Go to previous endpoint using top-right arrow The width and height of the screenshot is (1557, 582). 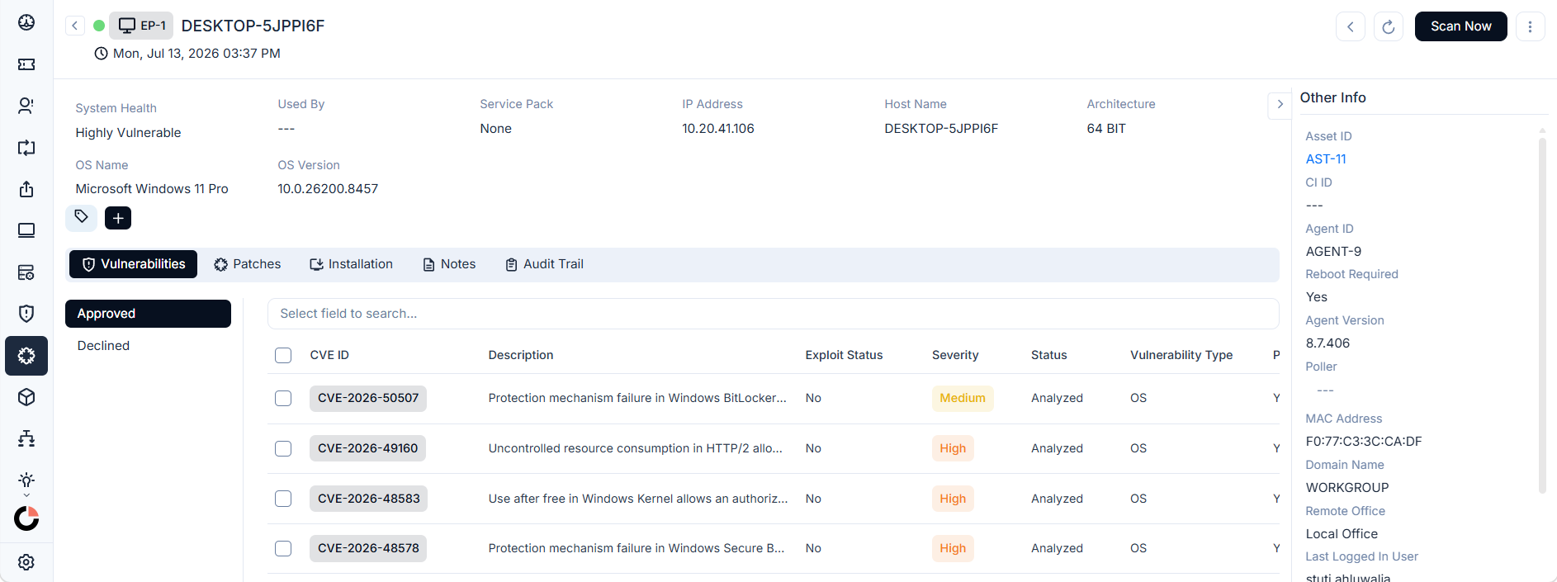pyautogui.click(x=1351, y=26)
